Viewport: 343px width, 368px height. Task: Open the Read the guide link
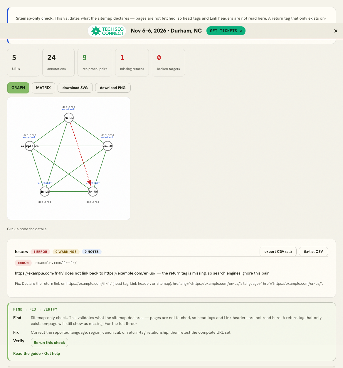pyautogui.click(x=27, y=353)
